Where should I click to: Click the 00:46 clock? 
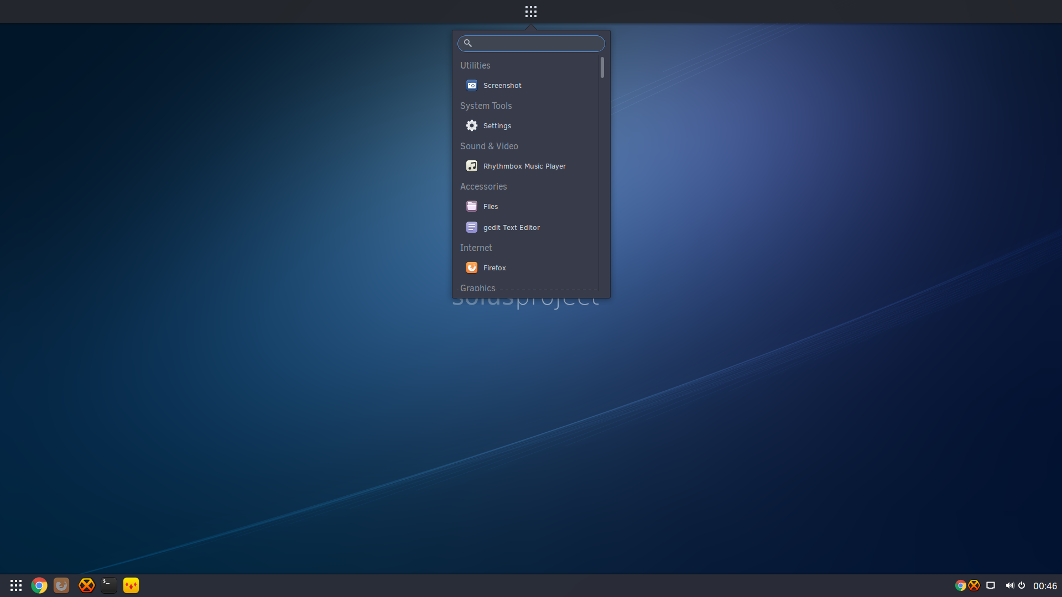1045,586
